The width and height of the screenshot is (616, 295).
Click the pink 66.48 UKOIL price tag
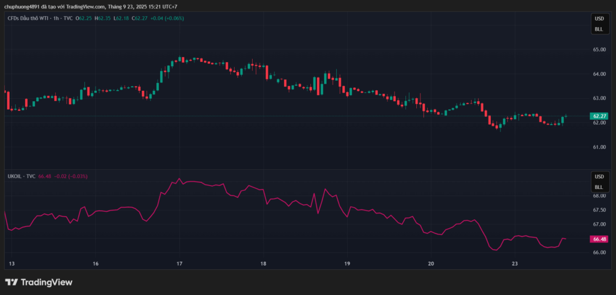(599, 239)
